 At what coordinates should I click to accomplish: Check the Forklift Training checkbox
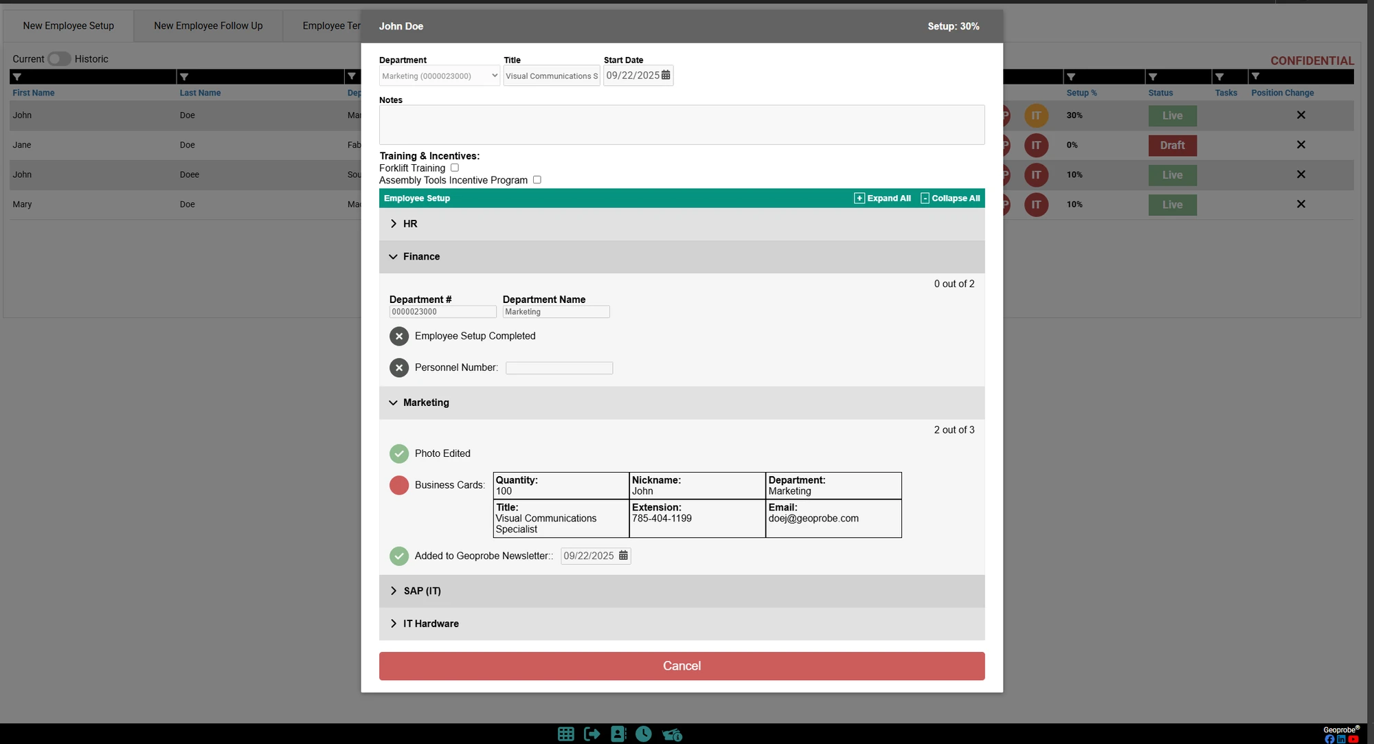tap(455, 168)
